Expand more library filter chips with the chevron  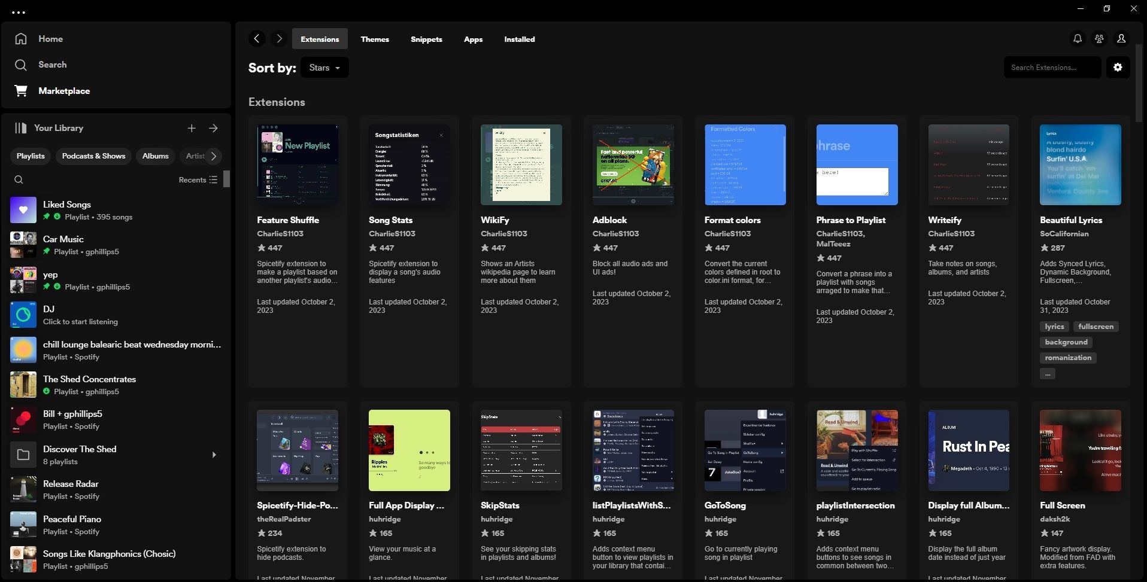click(214, 156)
